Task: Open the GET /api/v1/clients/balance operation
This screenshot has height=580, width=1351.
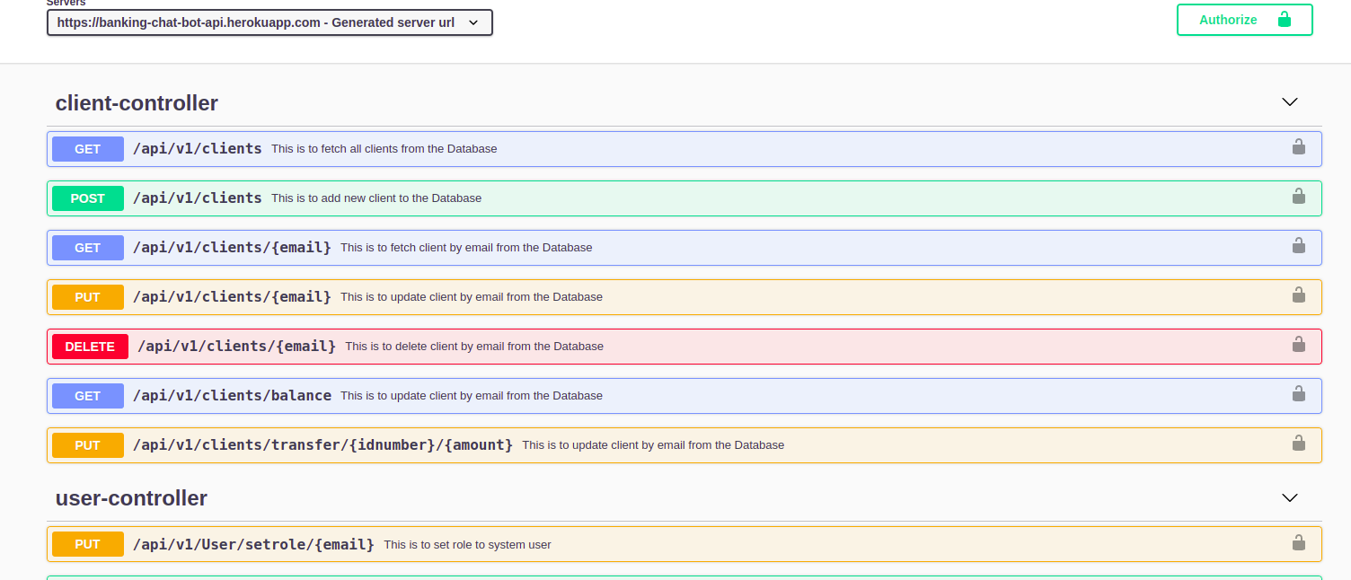Action: [x=232, y=396]
